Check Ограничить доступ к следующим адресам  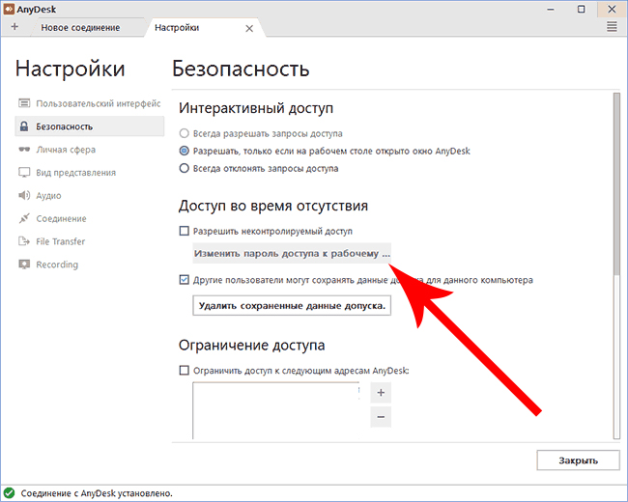[x=184, y=371]
